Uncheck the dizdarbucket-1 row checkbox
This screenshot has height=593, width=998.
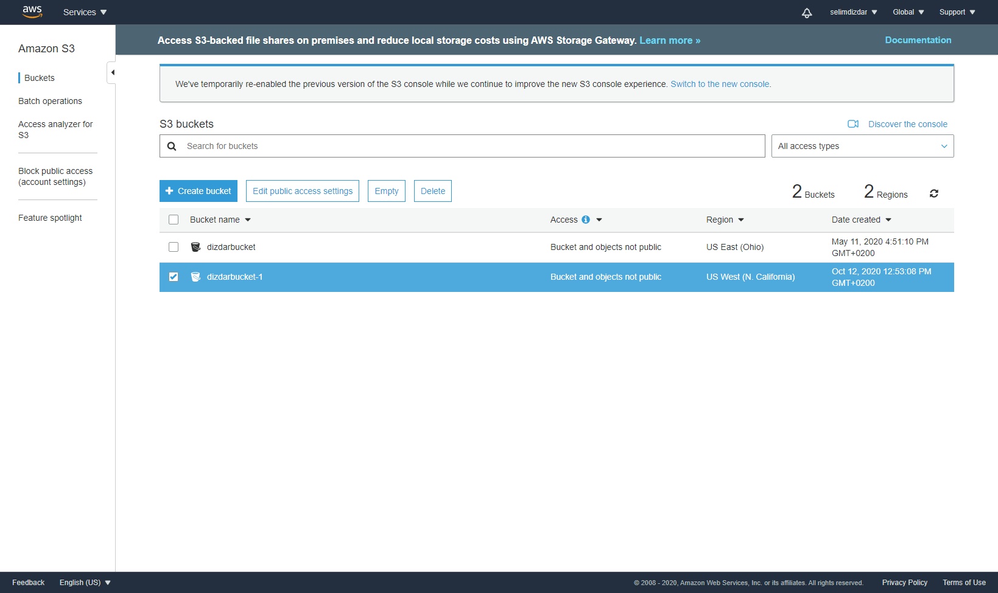tap(174, 277)
